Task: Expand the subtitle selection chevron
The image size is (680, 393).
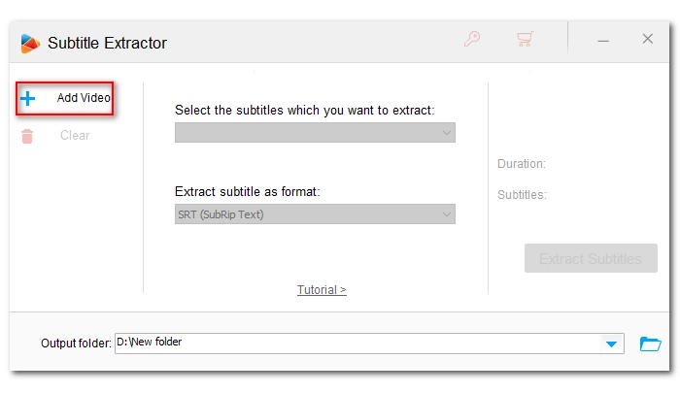Action: pyautogui.click(x=446, y=133)
